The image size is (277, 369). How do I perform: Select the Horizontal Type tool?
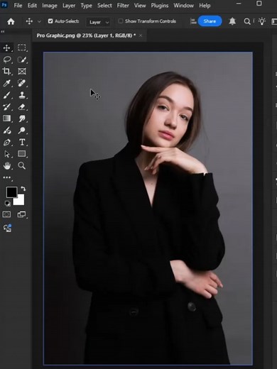[22, 142]
